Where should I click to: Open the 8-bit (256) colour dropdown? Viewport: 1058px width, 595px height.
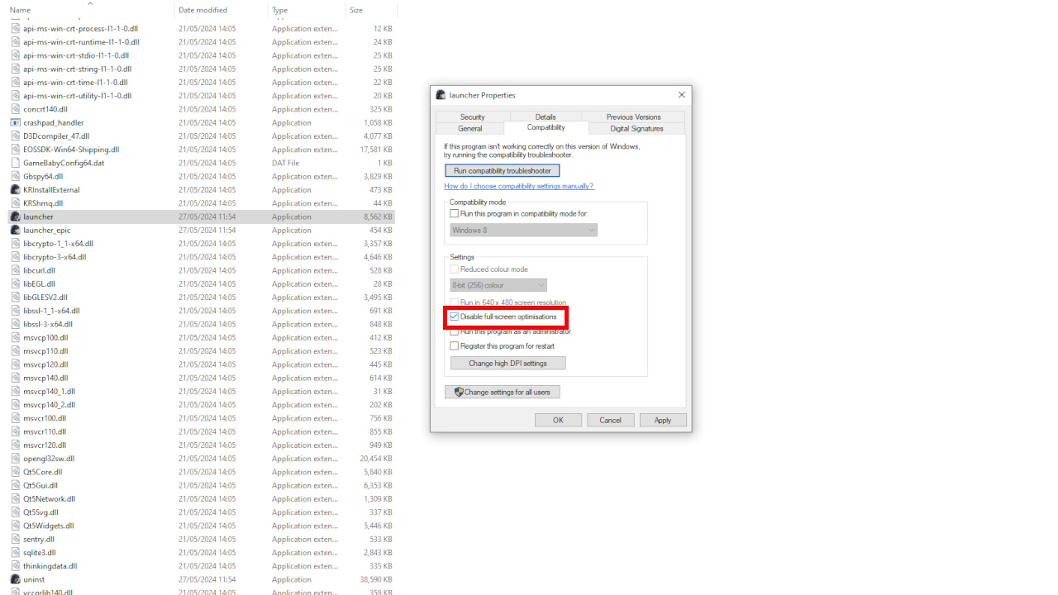pos(498,285)
